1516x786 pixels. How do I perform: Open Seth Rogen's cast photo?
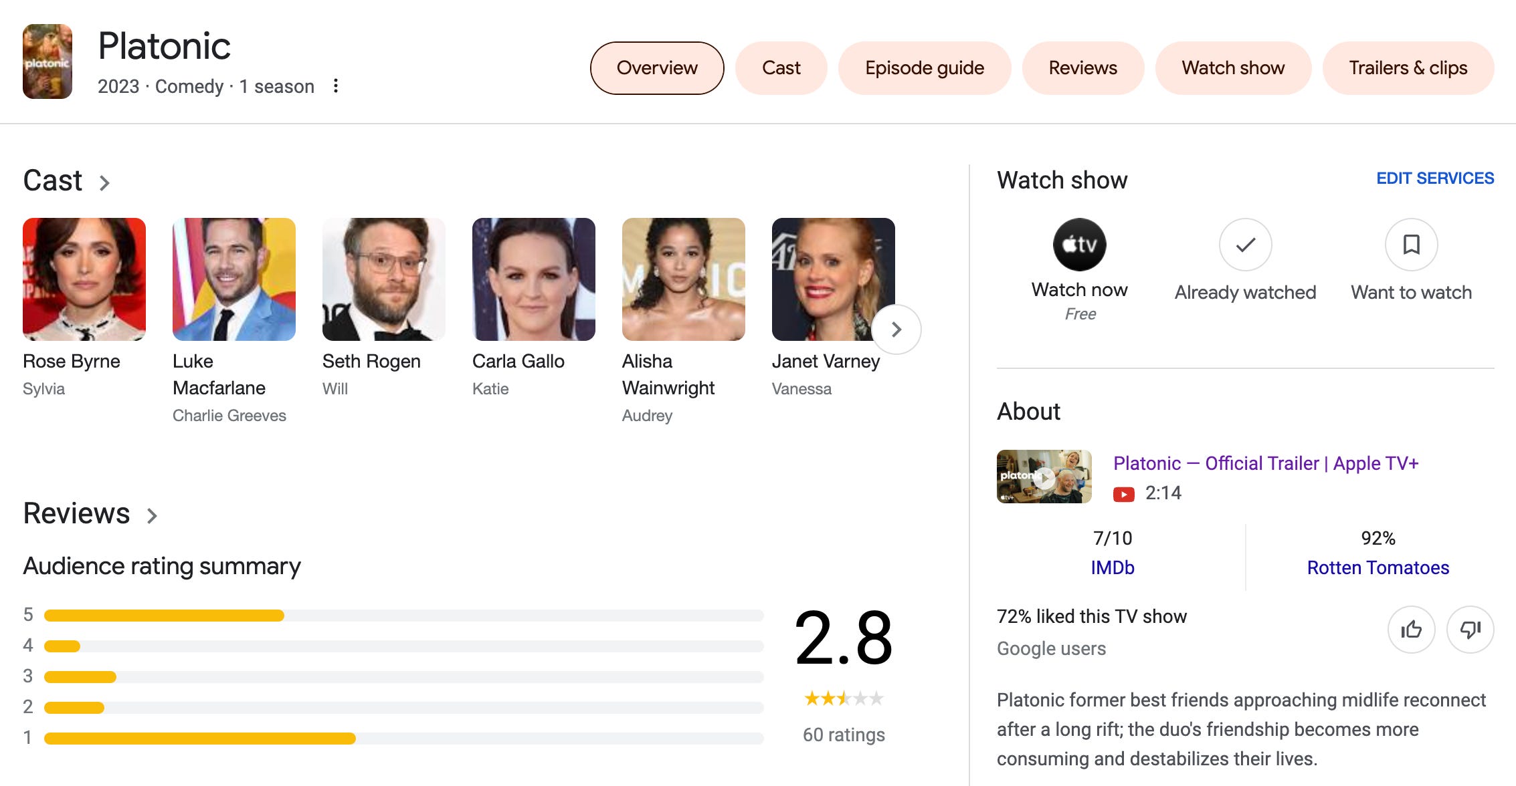tap(383, 279)
